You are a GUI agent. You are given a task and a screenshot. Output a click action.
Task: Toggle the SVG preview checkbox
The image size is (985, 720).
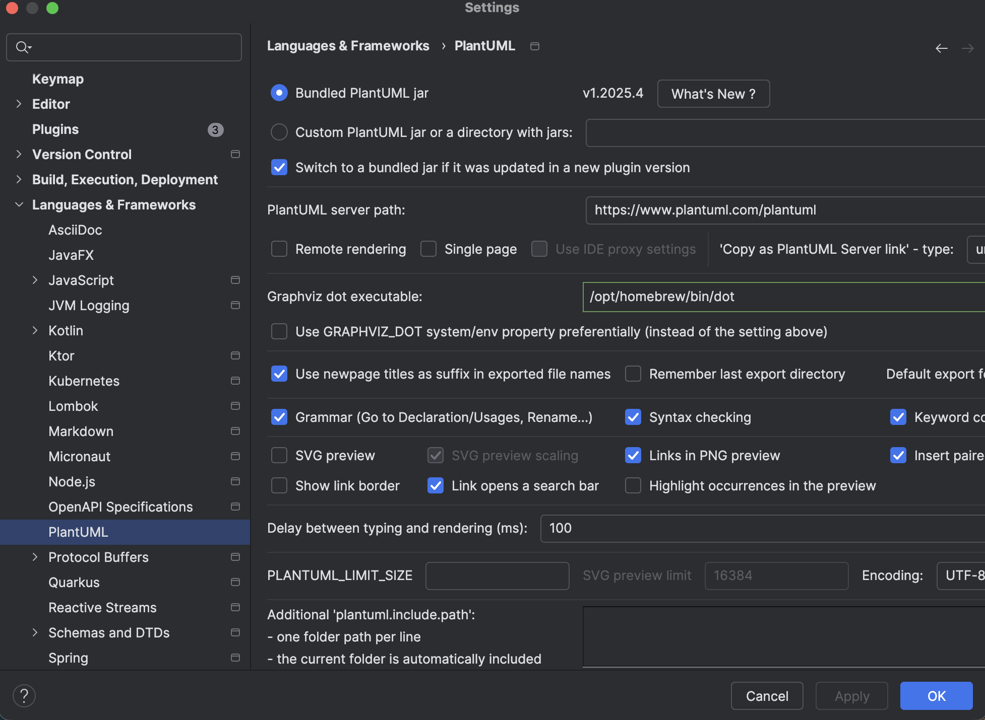point(279,455)
